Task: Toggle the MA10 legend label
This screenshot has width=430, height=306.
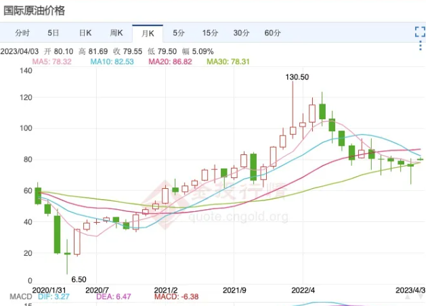Action: click(x=112, y=62)
